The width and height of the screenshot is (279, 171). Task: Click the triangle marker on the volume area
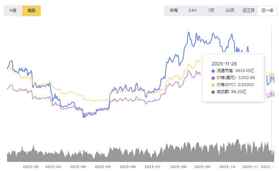[x=271, y=153]
